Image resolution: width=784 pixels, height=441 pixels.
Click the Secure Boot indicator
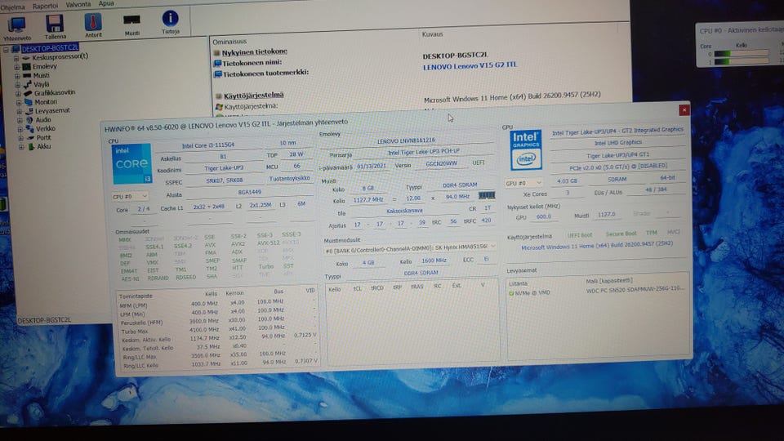(621, 234)
